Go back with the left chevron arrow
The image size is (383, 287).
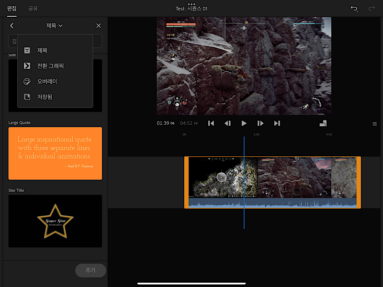coord(11,26)
